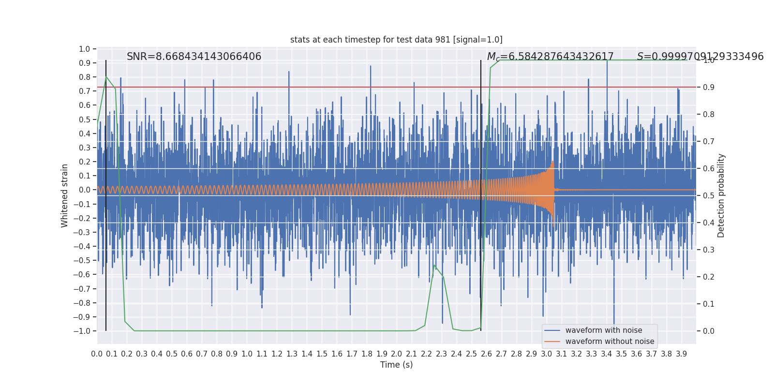Click the plot title mentioning test data 981

coord(396,40)
